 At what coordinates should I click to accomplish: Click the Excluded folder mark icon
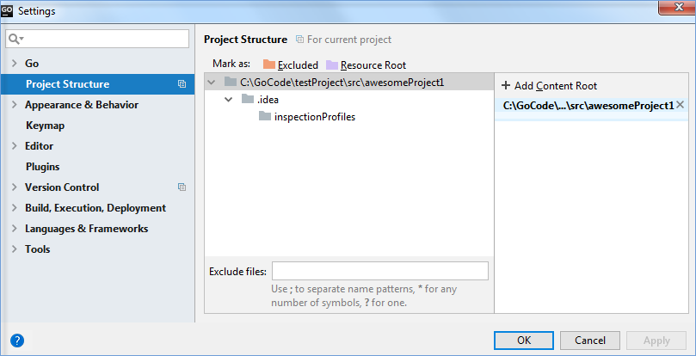(x=269, y=64)
